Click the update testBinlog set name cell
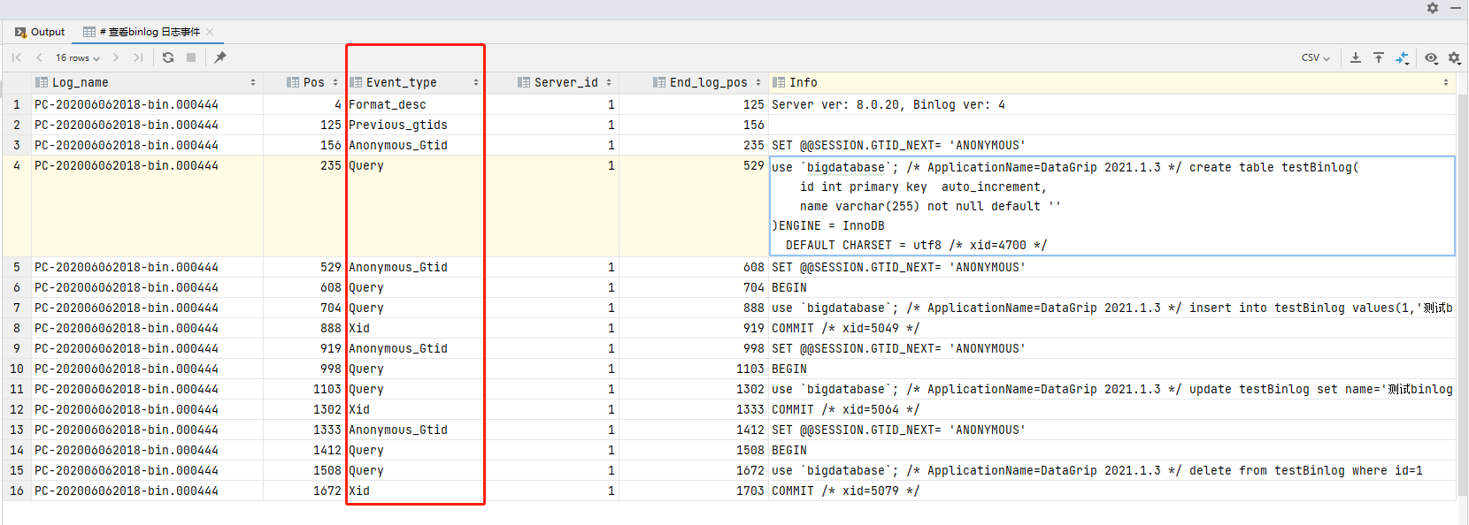Screen dimensions: 1469x525 1111,389
